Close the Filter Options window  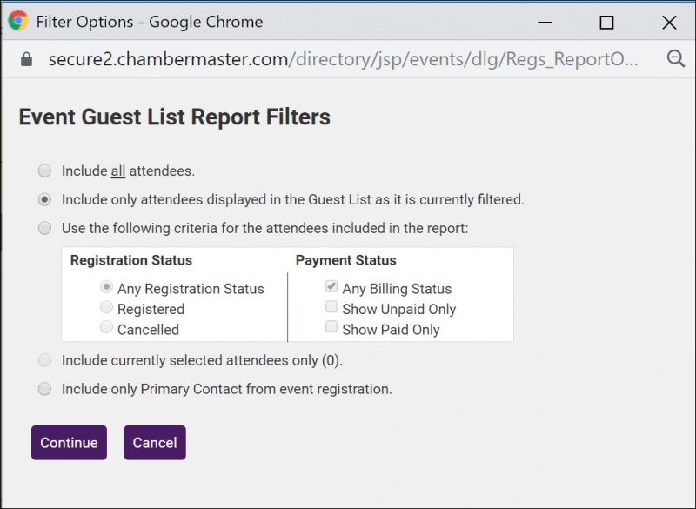pos(669,23)
